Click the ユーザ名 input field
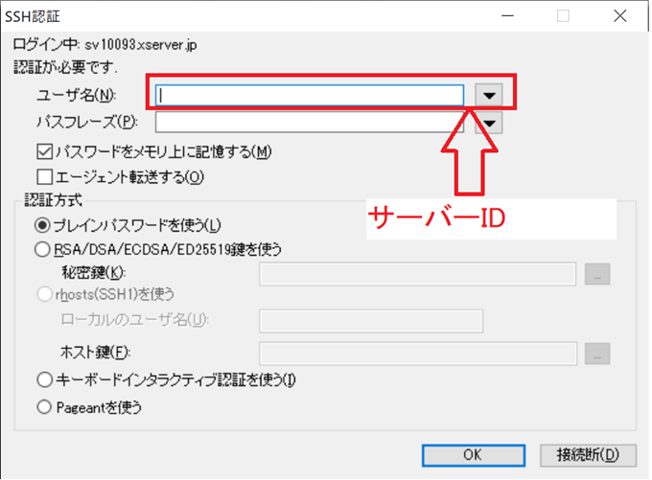The height and width of the screenshot is (480, 652). point(311,95)
